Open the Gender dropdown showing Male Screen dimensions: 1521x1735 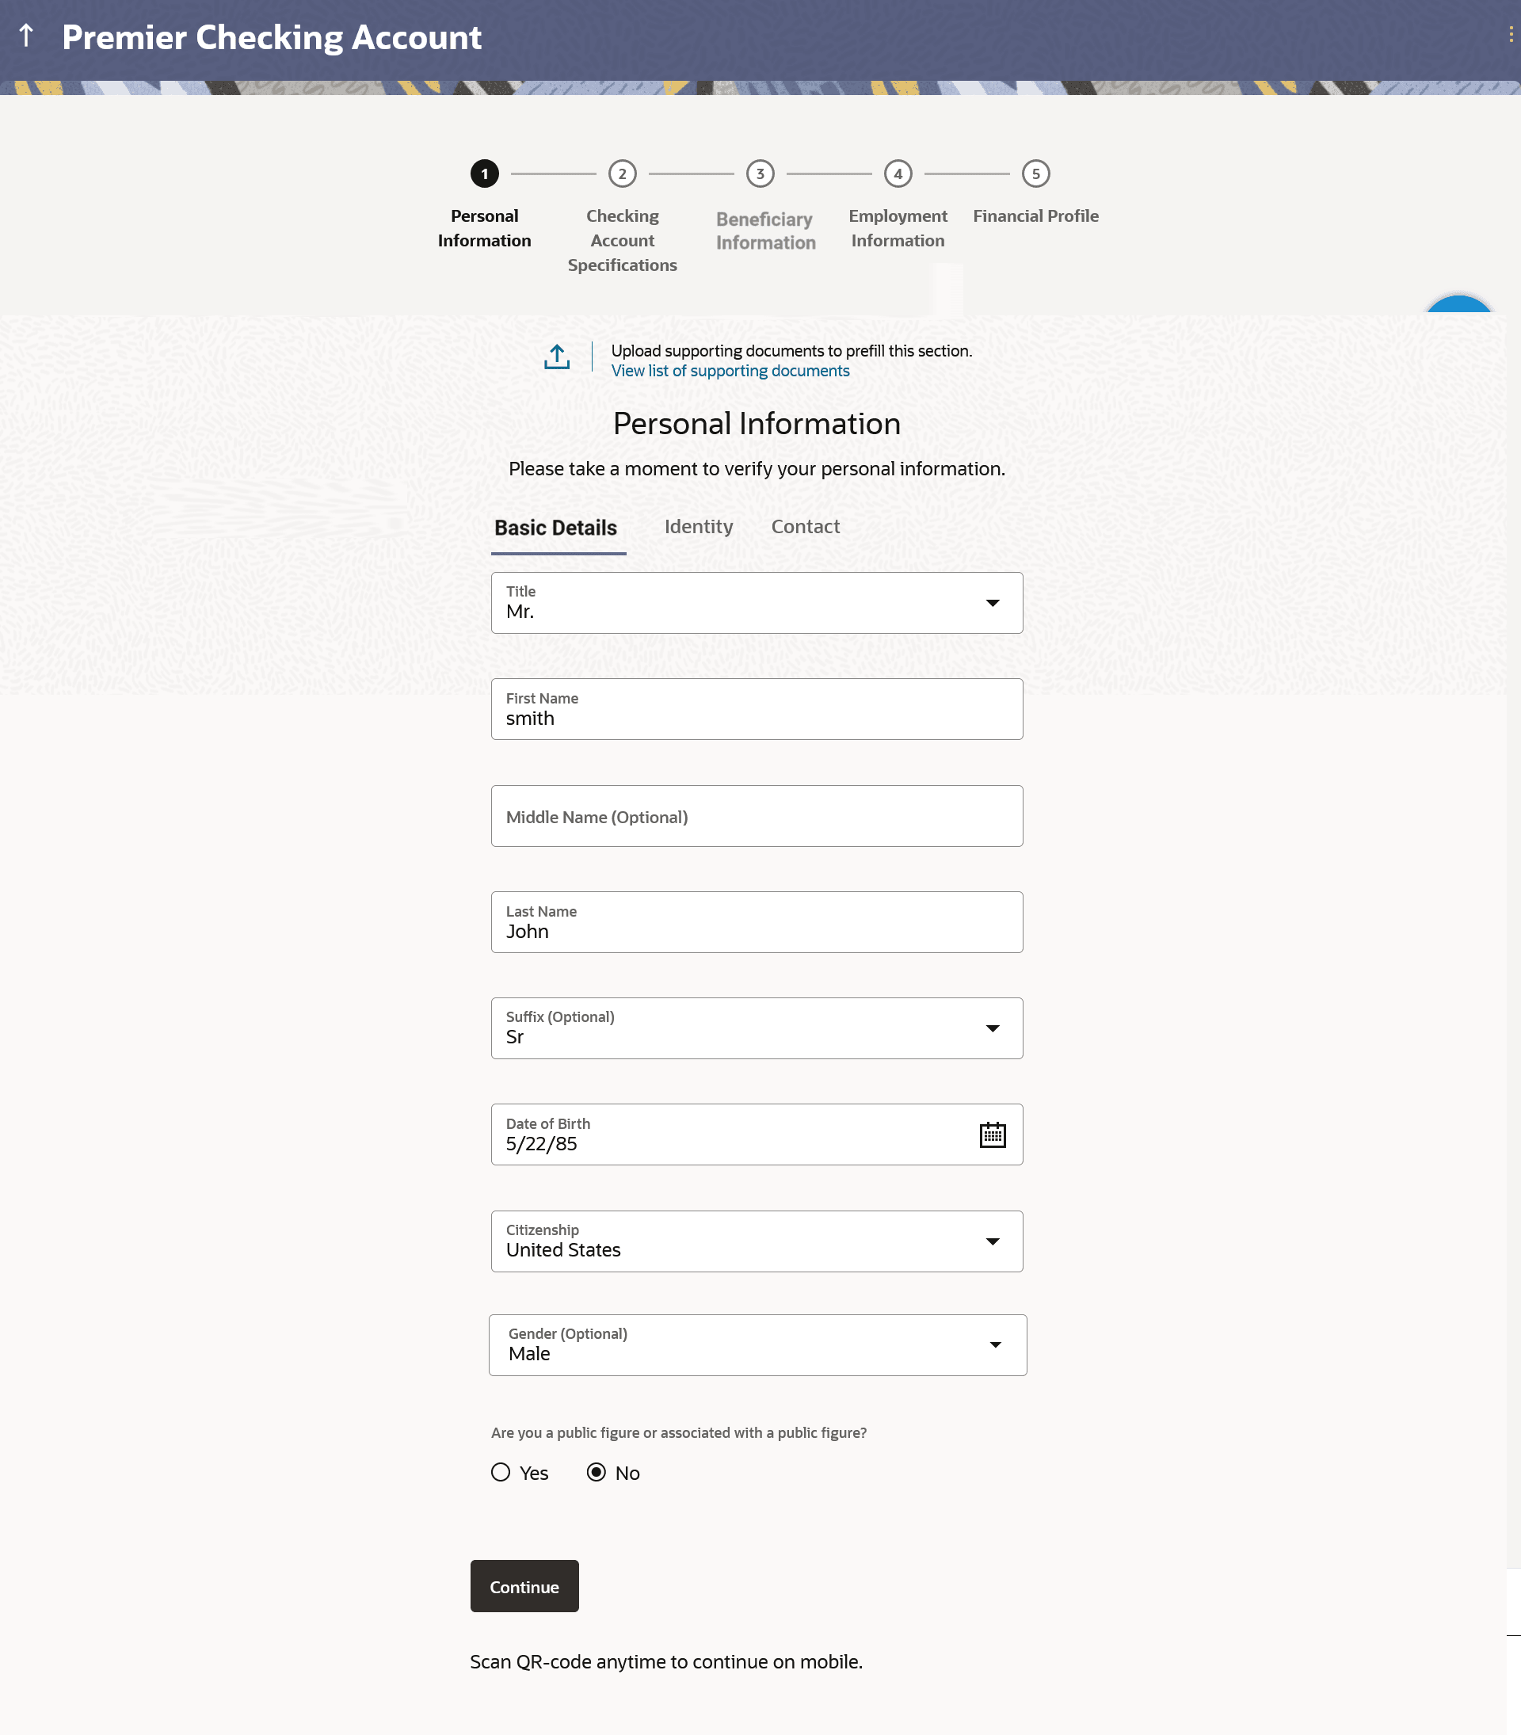point(757,1344)
